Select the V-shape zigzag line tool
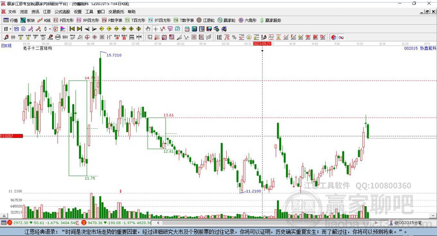 pyautogui.click(x=187, y=37)
